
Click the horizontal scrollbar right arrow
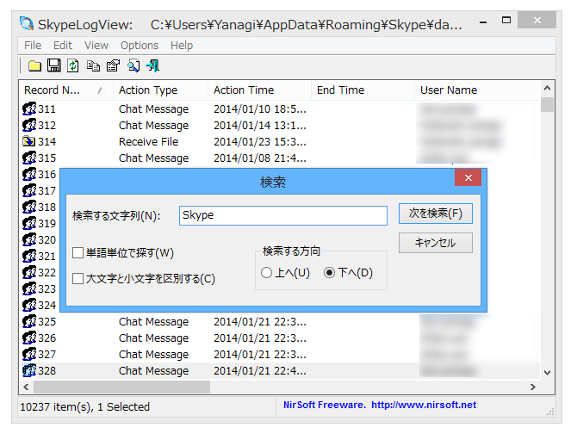point(532,387)
